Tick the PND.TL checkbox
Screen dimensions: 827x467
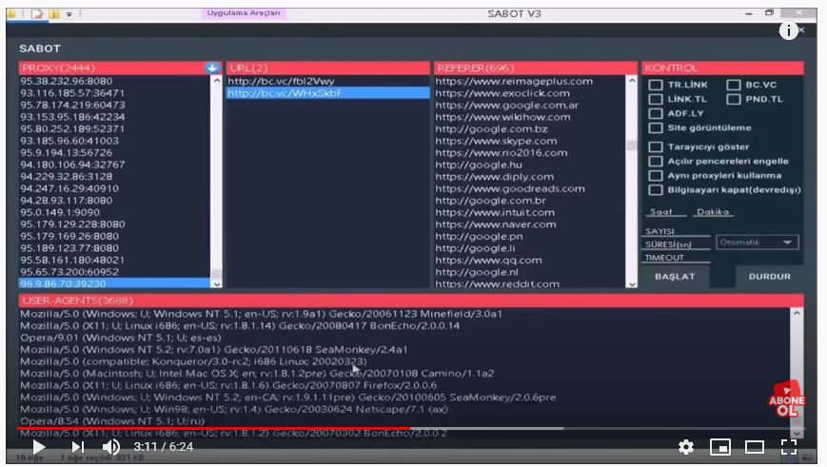point(733,99)
